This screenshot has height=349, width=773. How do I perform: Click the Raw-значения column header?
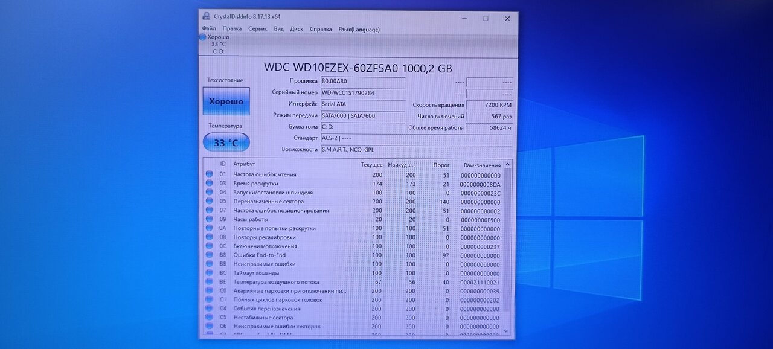pos(481,165)
